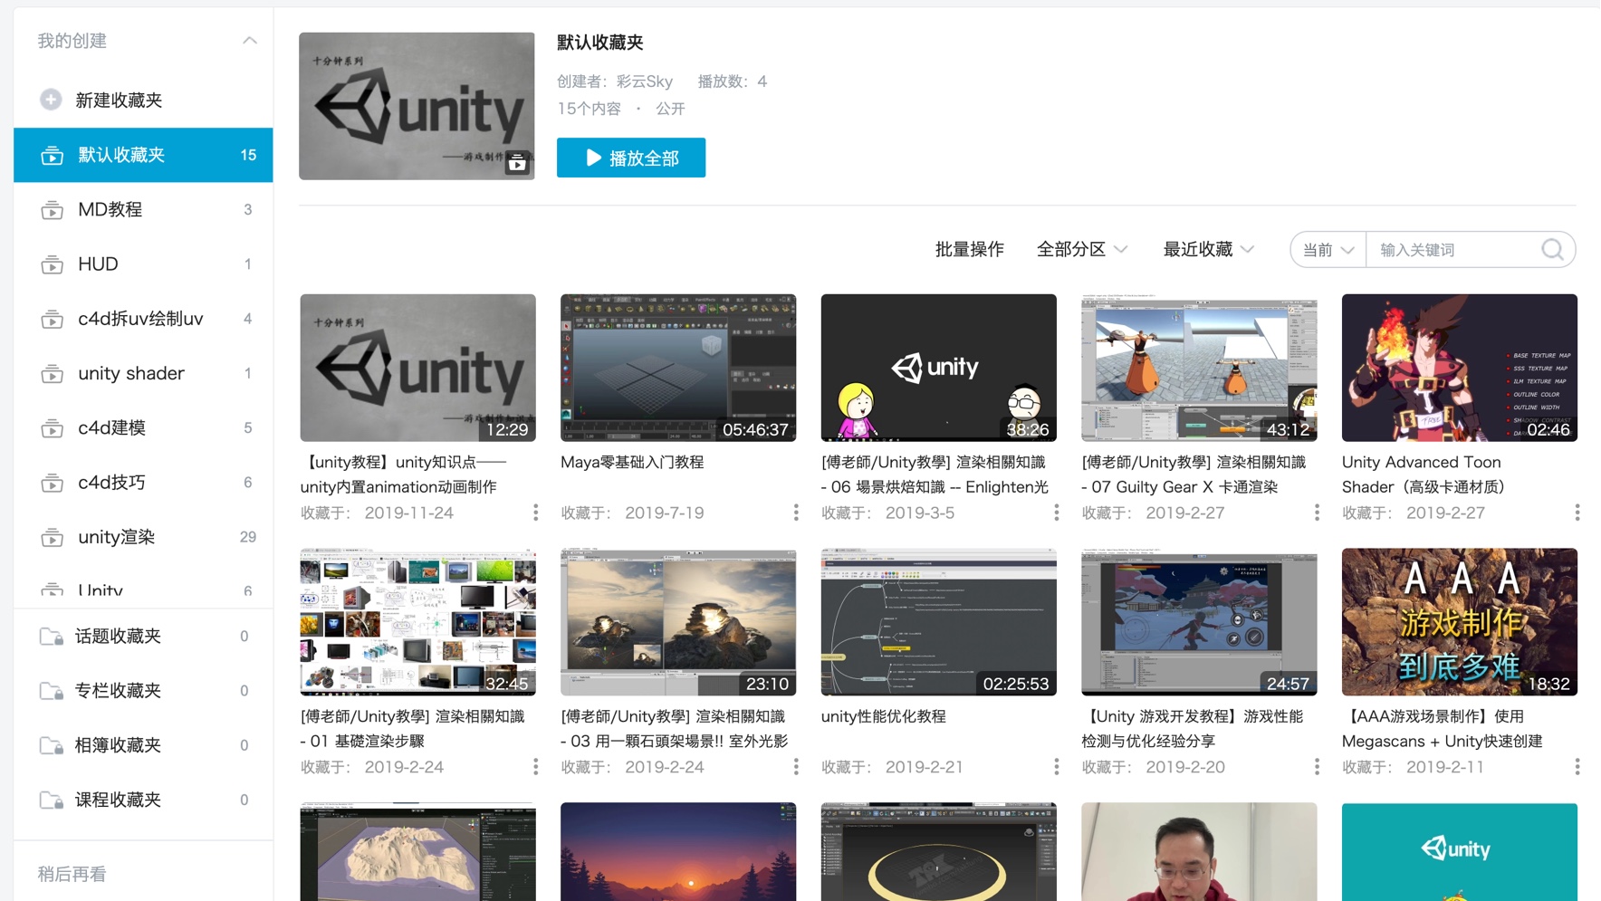Open the 18:32 AAA游戏制作 thumbnail
Image resolution: width=1601 pixels, height=901 pixels.
click(x=1460, y=622)
